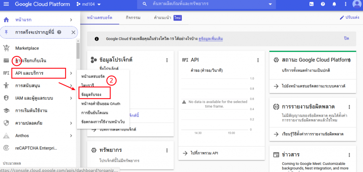Image resolution: width=363 pixels, height=172 pixels.
Task: Click the IAM shield icon
Action: click(6, 98)
